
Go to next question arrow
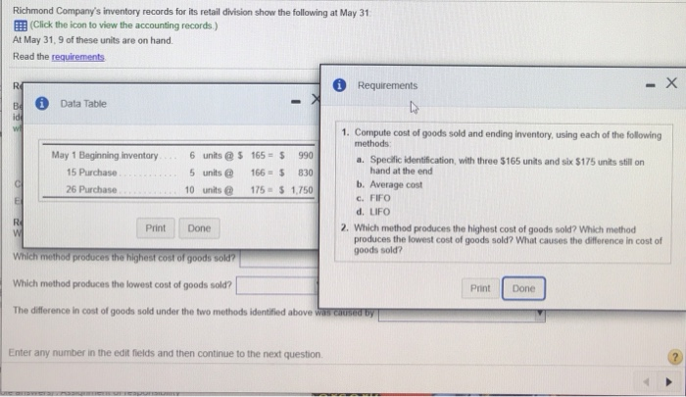click(668, 381)
